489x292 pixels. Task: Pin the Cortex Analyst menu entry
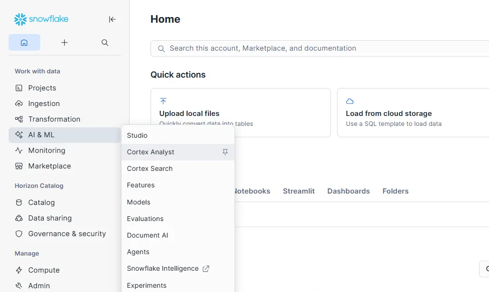tap(225, 152)
